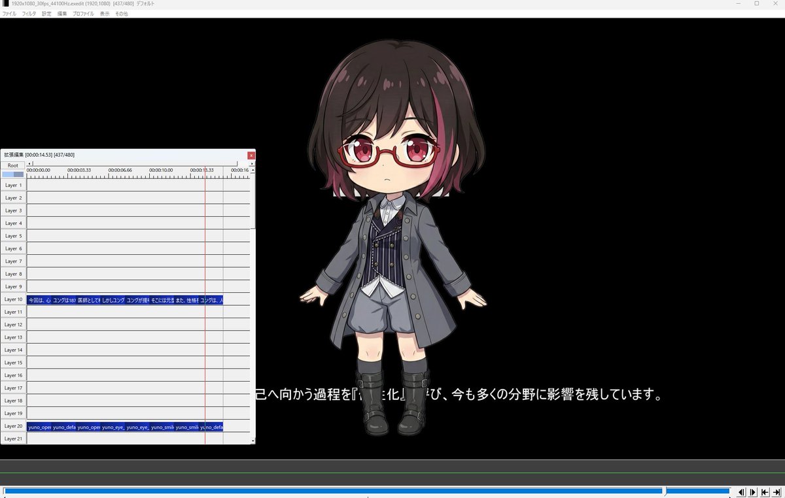Image resolution: width=785 pixels, height=498 pixels.
Task: Click the Root scene button
Action: pyautogui.click(x=13, y=165)
